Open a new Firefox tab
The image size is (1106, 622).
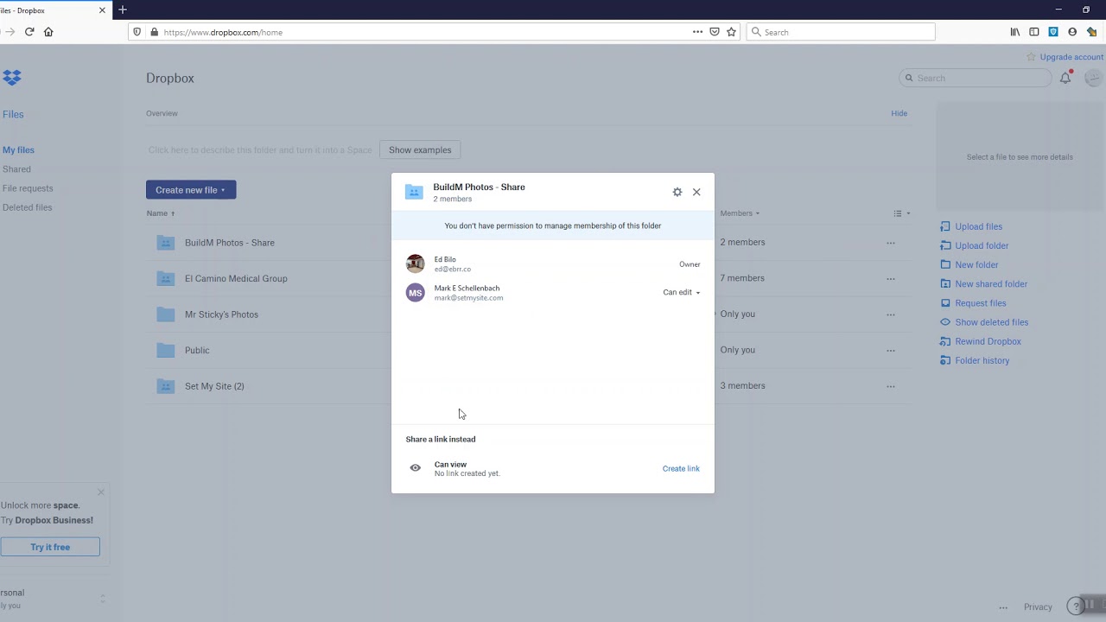pos(123,10)
